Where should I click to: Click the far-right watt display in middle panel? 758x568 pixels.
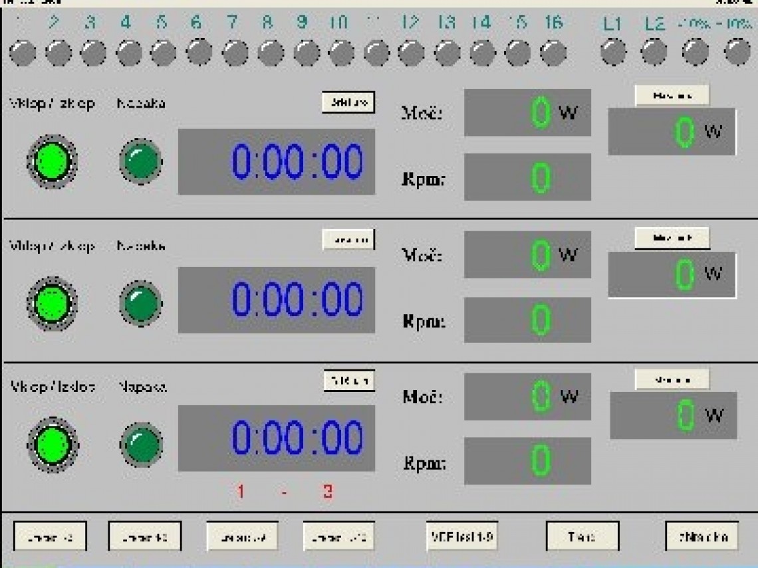pyautogui.click(x=672, y=275)
